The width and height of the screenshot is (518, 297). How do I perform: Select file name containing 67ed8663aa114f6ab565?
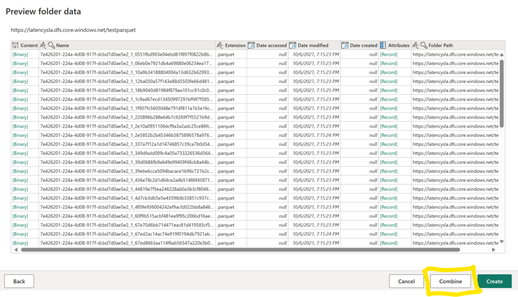(126, 243)
